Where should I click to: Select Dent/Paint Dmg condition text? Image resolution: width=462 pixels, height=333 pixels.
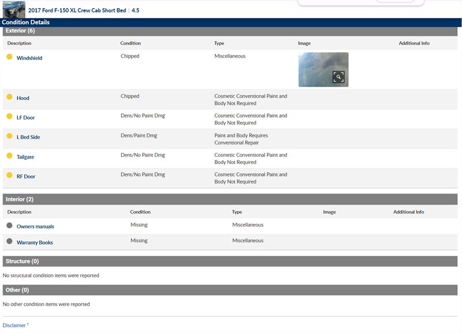(139, 136)
